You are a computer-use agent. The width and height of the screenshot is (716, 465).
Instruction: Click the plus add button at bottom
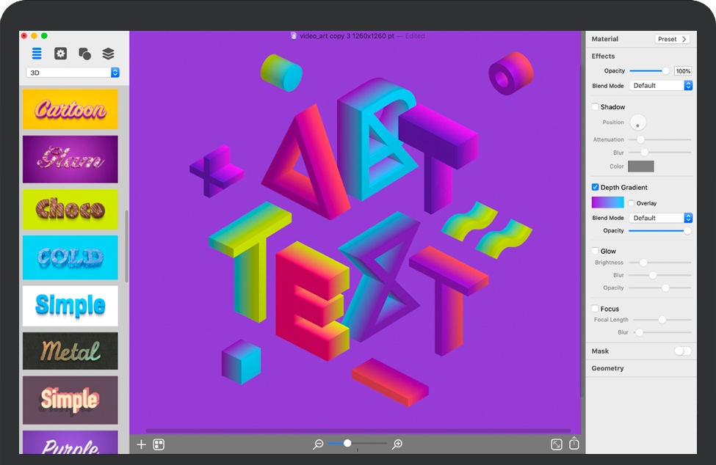point(142,444)
